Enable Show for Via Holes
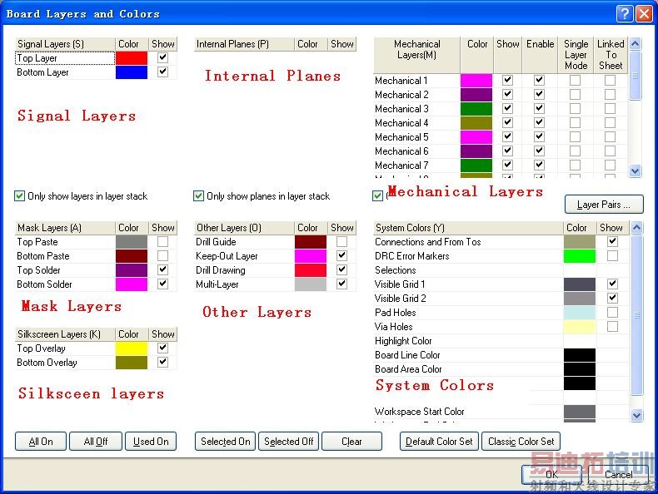This screenshot has height=494, width=658. pyautogui.click(x=613, y=326)
